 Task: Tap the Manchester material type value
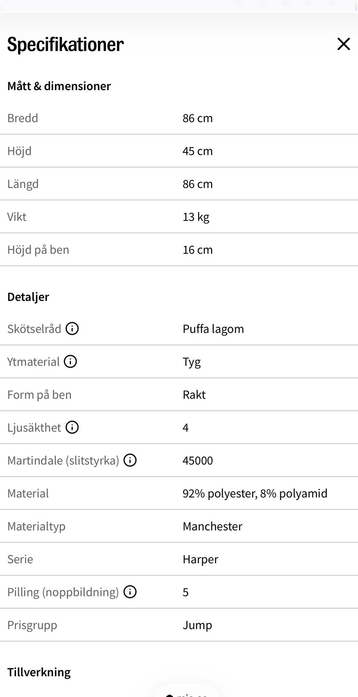(x=213, y=526)
